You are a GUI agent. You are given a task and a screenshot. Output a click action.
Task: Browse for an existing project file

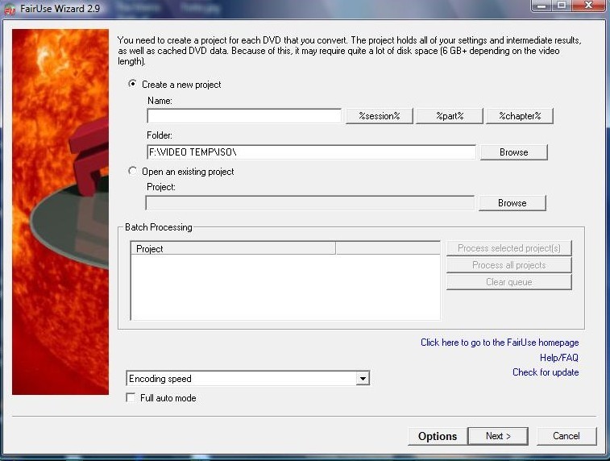pos(512,203)
